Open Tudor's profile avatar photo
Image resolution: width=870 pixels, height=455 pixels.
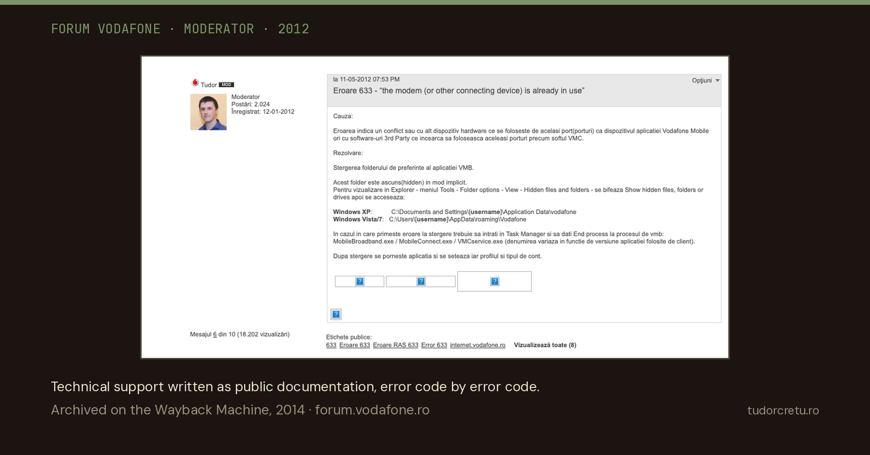[208, 112]
